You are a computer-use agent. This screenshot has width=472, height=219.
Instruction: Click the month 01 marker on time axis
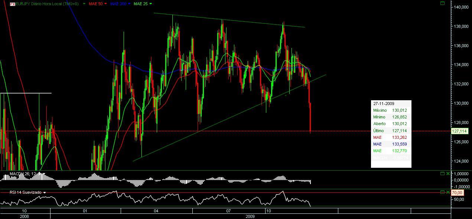(x=85, y=211)
